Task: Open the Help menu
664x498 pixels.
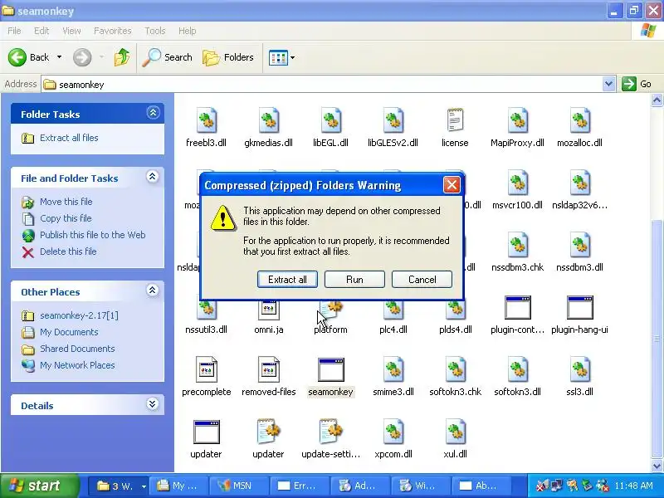Action: point(188,31)
